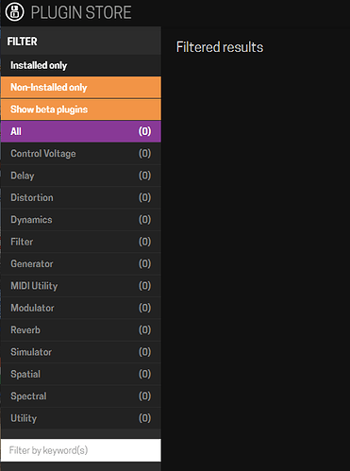Click the Plugin Store logo icon
The height and width of the screenshot is (471, 350).
click(14, 12)
